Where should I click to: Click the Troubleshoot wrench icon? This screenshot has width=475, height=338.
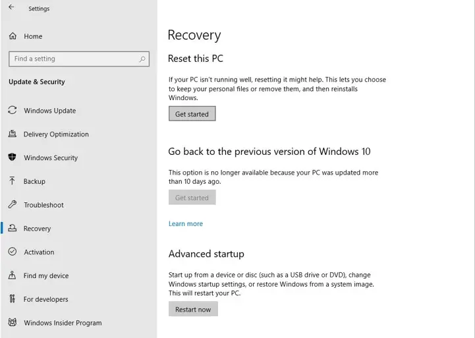(x=13, y=204)
